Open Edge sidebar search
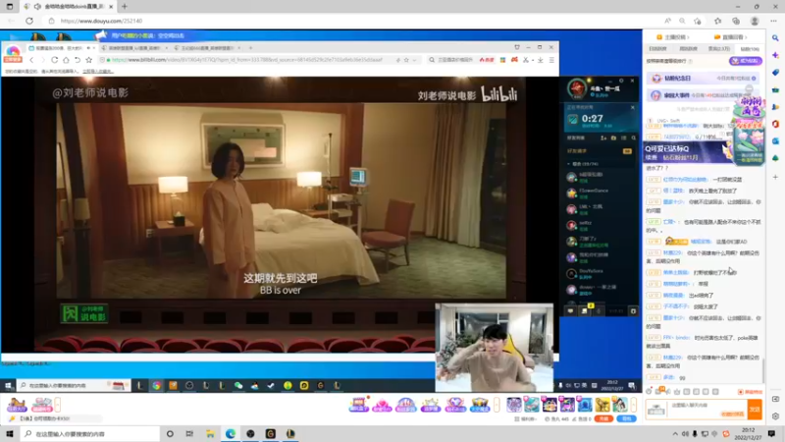785x442 pixels. point(775,38)
